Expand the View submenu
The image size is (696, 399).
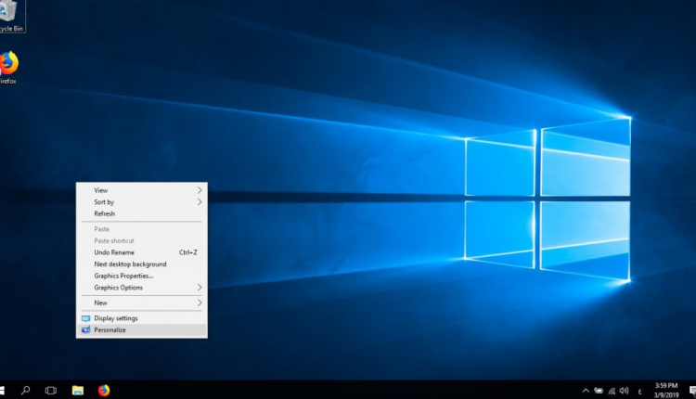click(141, 190)
